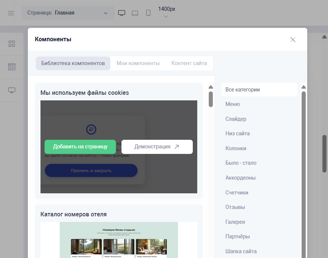
Task: Switch to mobile viewport icon
Action: (148, 13)
